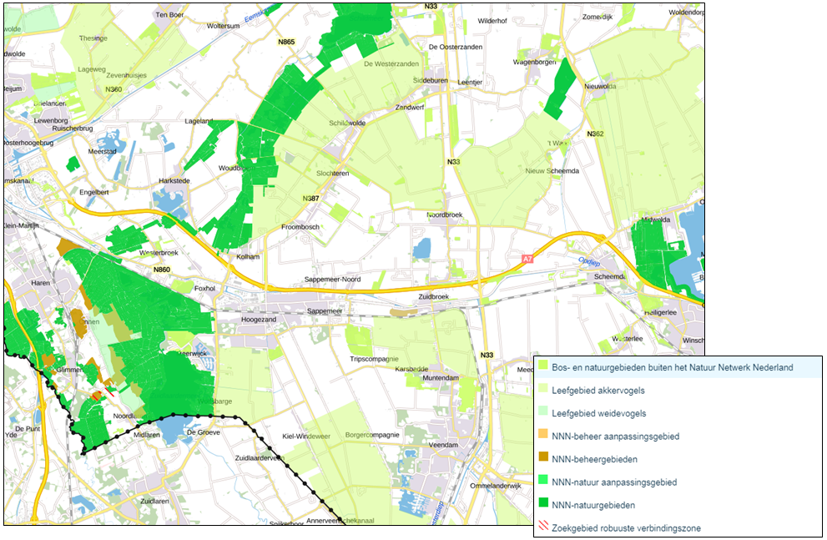This screenshot has width=827, height=540.
Task: Click the red A7 motorway shield
Action: 527,260
